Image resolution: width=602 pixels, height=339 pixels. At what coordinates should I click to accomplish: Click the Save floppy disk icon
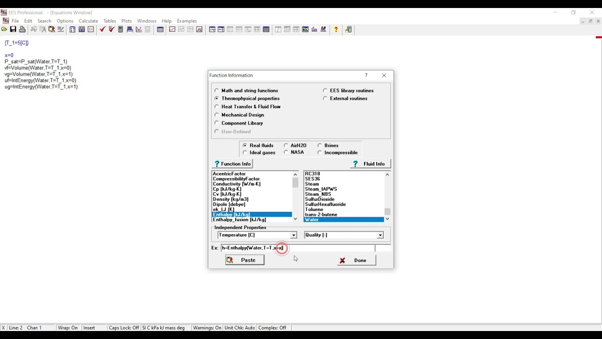[x=13, y=29]
